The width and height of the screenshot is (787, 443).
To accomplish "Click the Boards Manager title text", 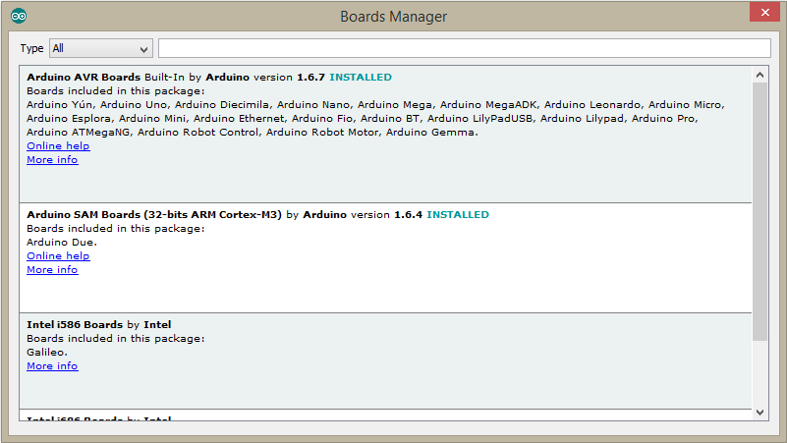I will [x=393, y=17].
